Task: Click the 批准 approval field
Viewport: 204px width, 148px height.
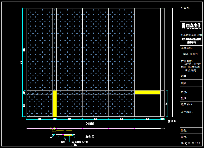Action: (184, 98)
